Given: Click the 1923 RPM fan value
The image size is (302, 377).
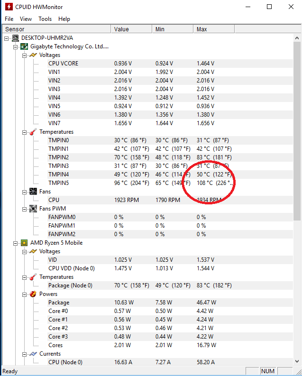Looking at the screenshot, I should [127, 200].
